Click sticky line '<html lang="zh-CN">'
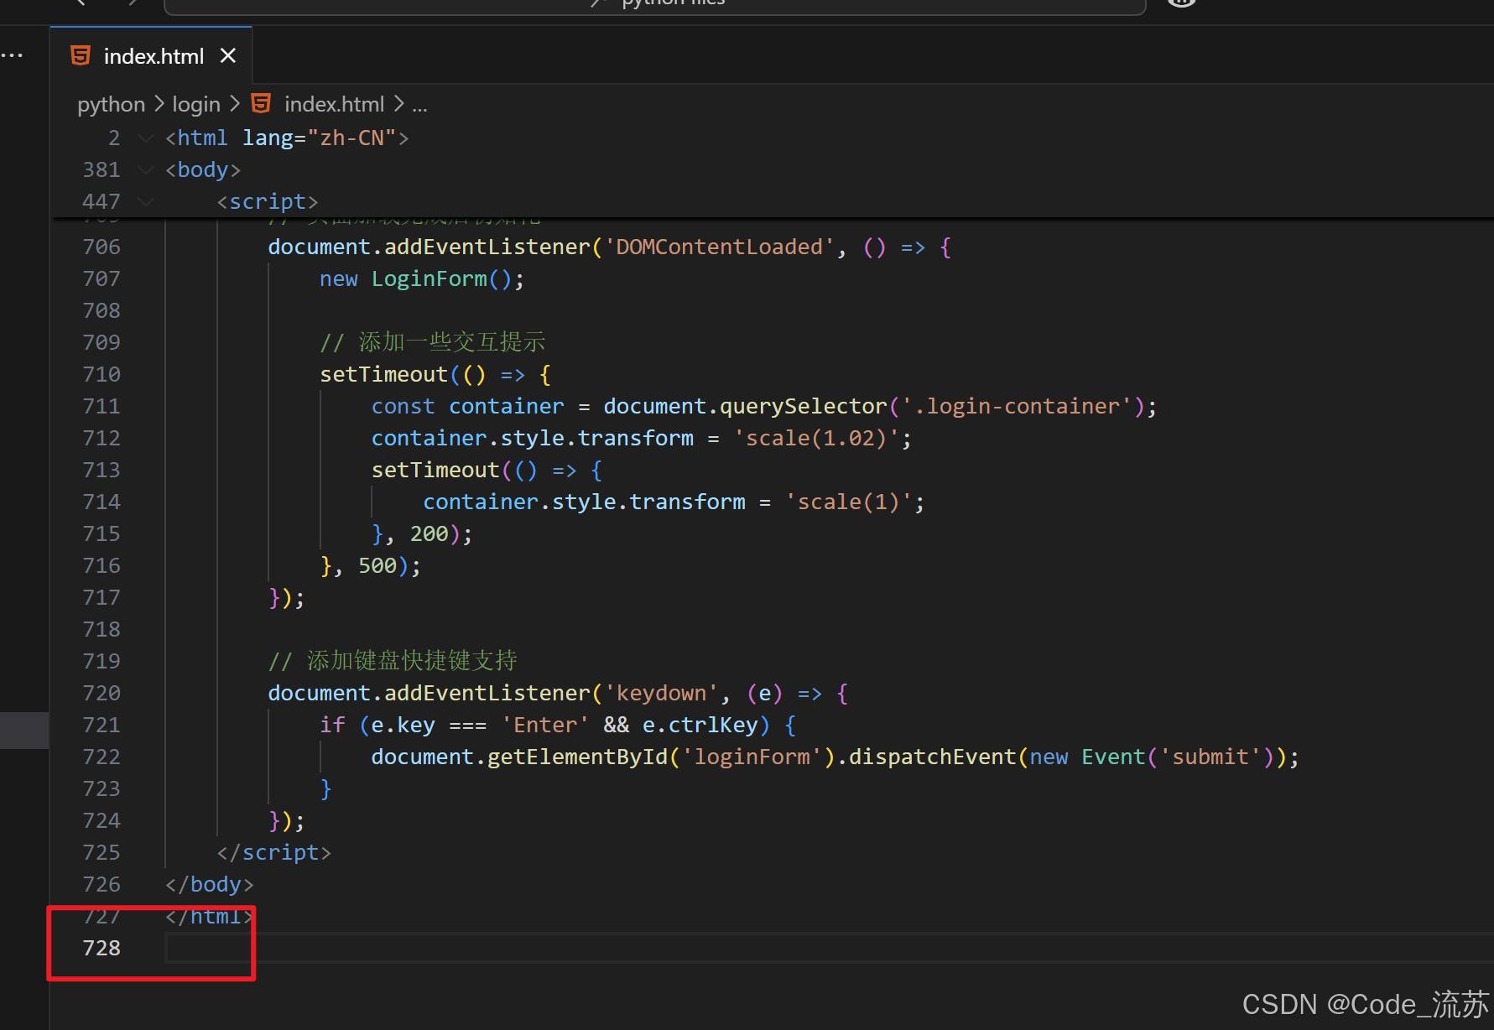Image resolution: width=1494 pixels, height=1030 pixels. click(x=287, y=138)
